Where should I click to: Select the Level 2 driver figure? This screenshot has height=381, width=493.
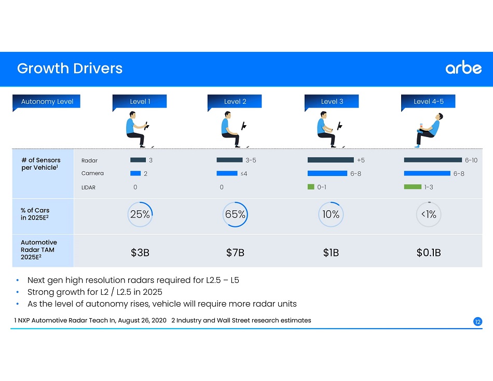click(233, 132)
